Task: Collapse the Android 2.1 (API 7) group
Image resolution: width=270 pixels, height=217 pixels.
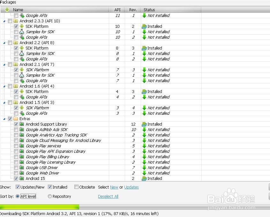Action: (4, 65)
